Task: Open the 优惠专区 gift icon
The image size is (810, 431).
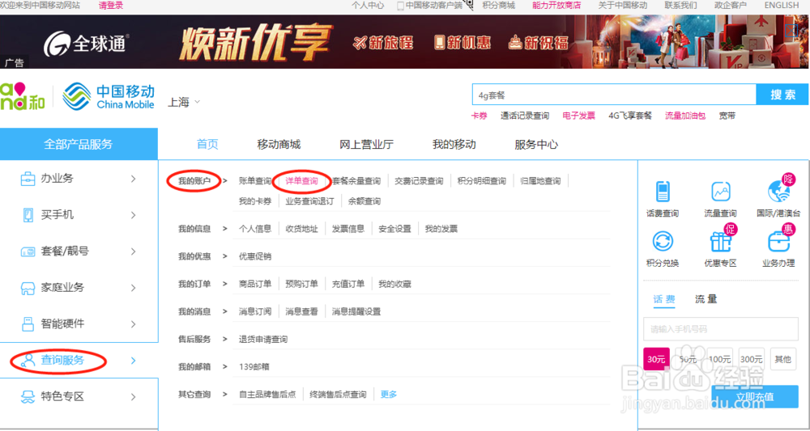Action: pyautogui.click(x=721, y=242)
